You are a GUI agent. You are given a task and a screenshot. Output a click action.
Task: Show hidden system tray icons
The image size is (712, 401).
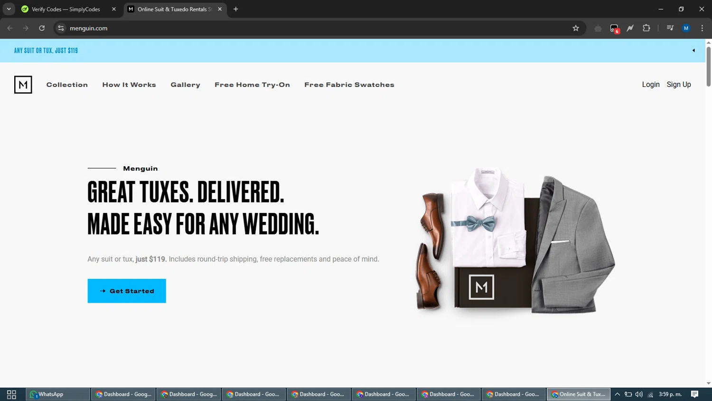click(x=617, y=394)
